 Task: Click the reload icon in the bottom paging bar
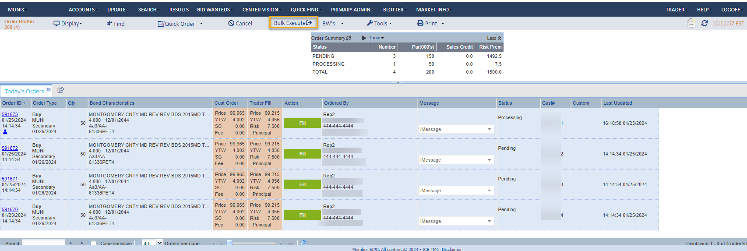[x=304, y=243]
